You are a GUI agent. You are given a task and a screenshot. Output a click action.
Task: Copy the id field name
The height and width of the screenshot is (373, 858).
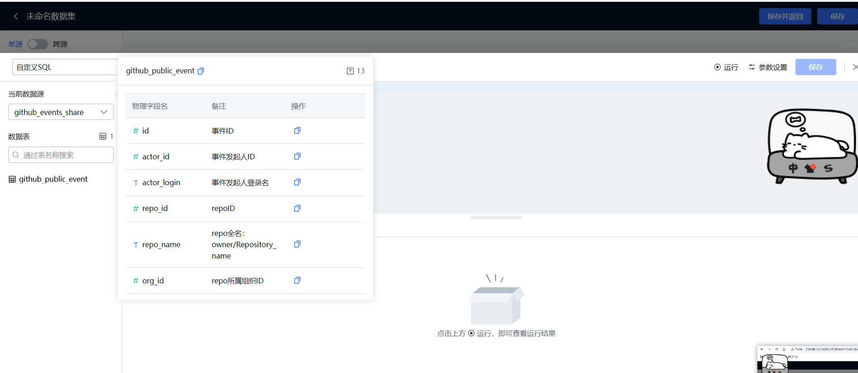point(297,131)
